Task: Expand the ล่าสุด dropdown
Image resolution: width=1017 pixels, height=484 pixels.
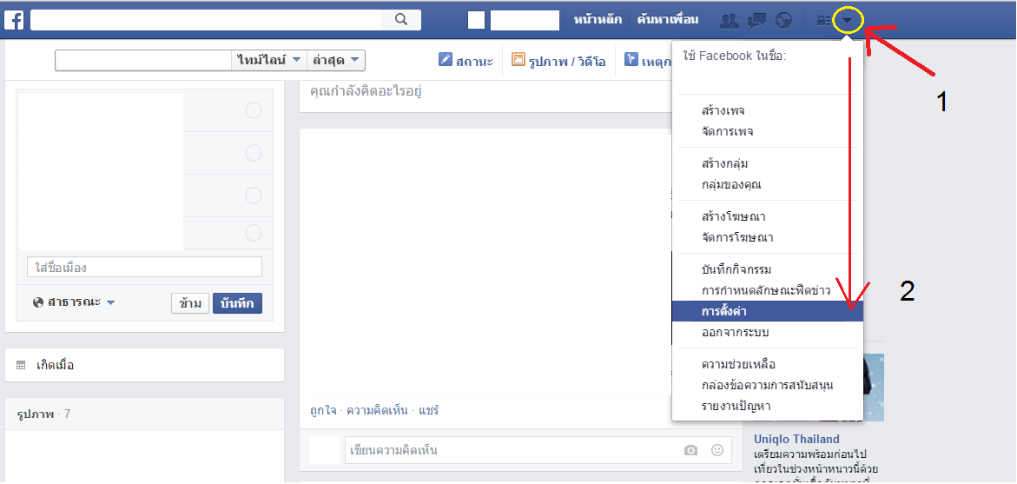Action: pyautogui.click(x=337, y=60)
